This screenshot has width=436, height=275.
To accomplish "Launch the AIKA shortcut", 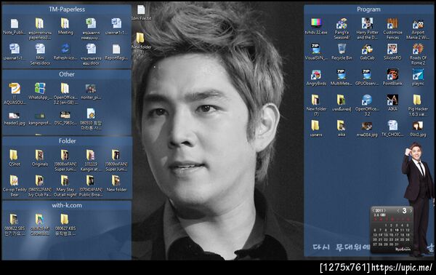I will [392, 103].
